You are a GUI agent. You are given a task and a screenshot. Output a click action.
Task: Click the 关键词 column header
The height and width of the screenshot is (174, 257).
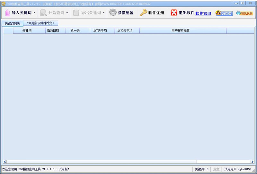[x=29, y=31]
